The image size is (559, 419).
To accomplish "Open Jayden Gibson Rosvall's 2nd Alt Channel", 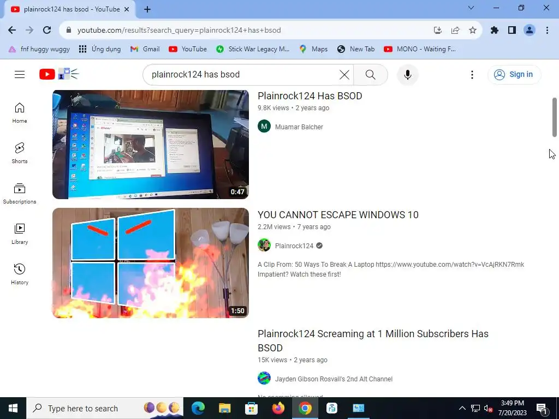I will coord(334,379).
